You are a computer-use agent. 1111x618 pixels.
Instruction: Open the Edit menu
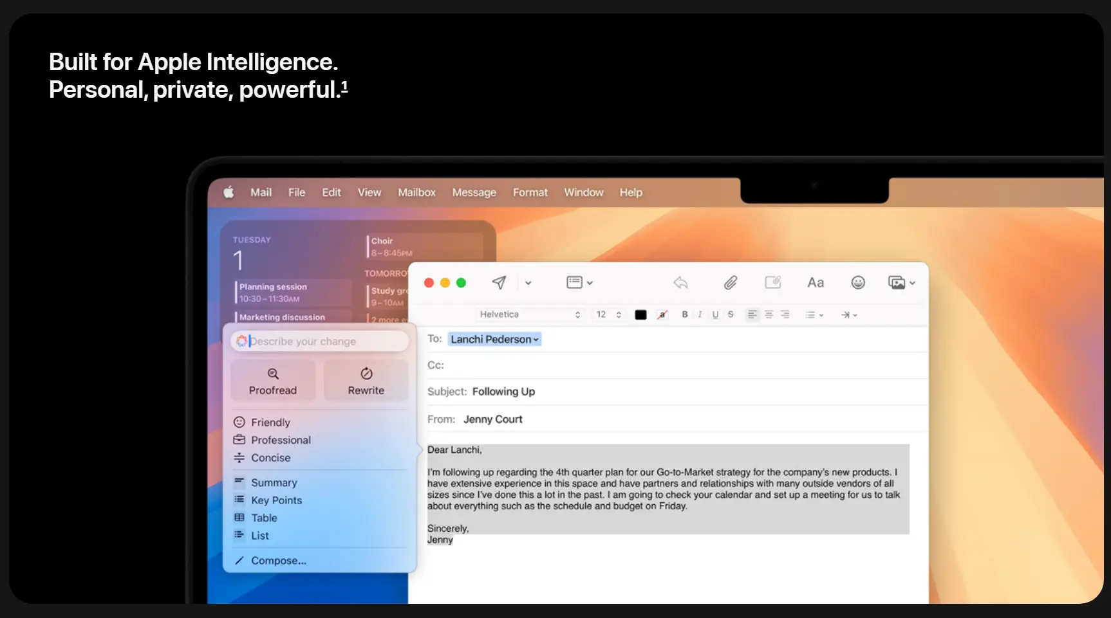331,192
